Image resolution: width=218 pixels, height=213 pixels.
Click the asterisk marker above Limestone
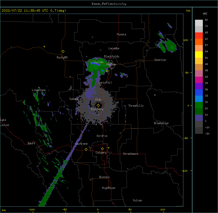[39, 88]
